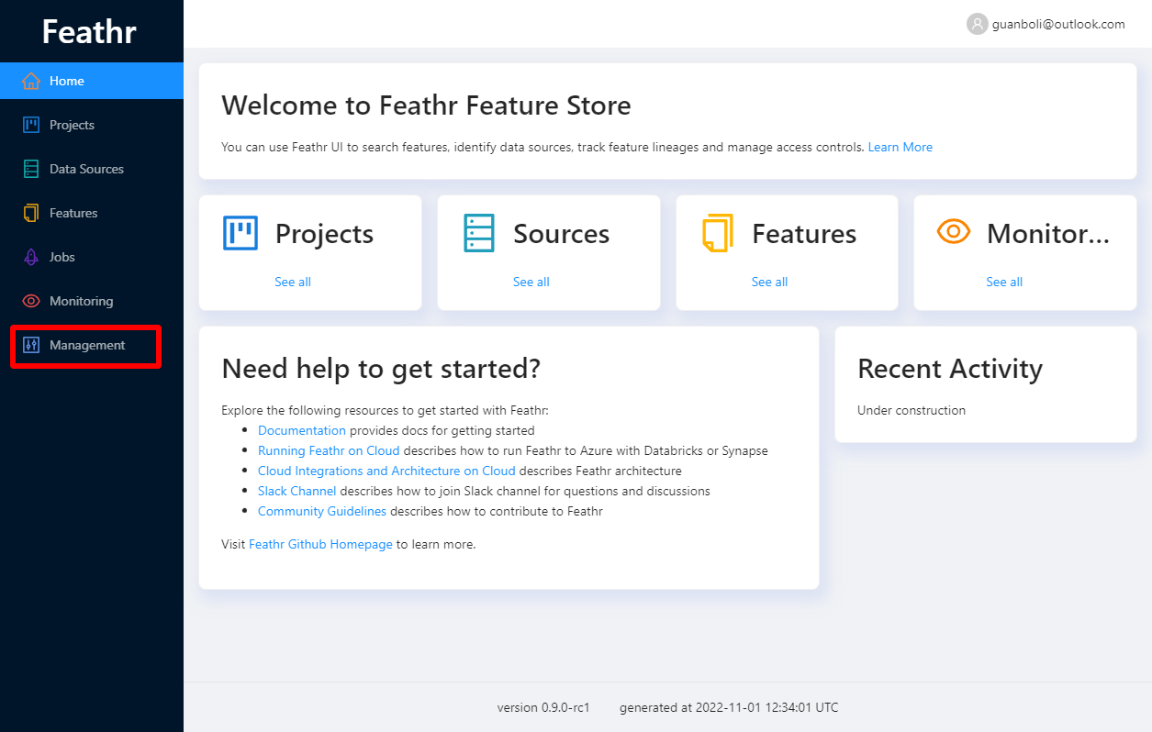The width and height of the screenshot is (1152, 732).
Task: Click the large Sources card icon
Action: pyautogui.click(x=478, y=233)
